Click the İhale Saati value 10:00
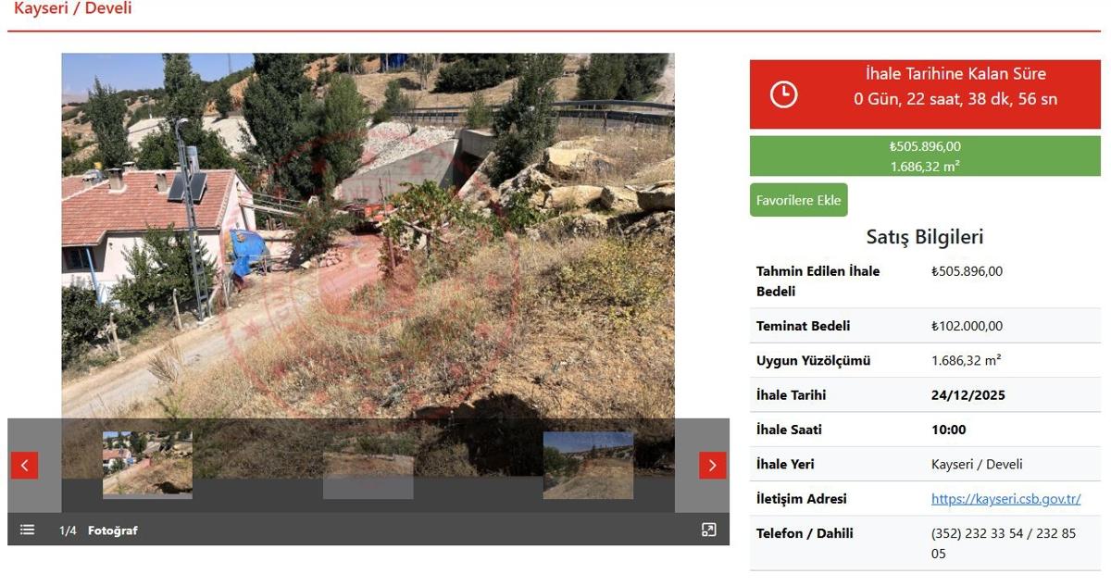The width and height of the screenshot is (1111, 586). (x=948, y=430)
